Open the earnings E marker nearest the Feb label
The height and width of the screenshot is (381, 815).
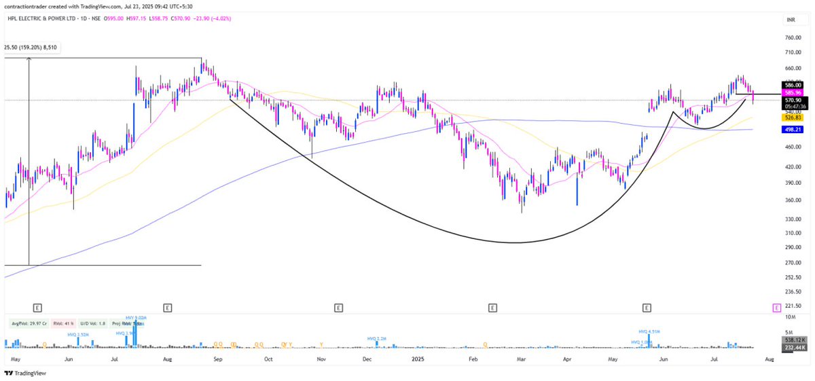(492, 308)
